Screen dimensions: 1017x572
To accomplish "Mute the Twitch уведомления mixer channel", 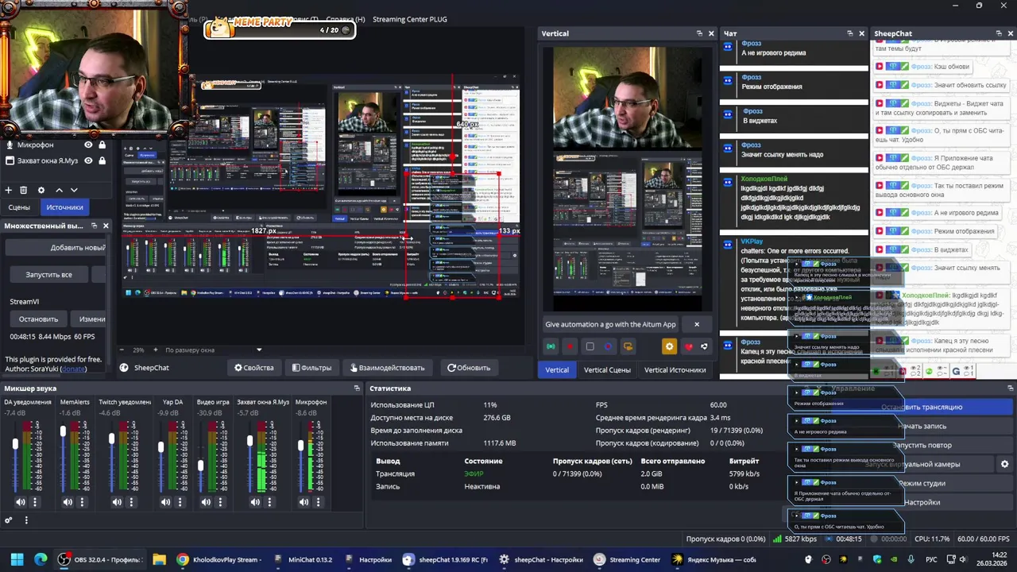I will click(117, 502).
